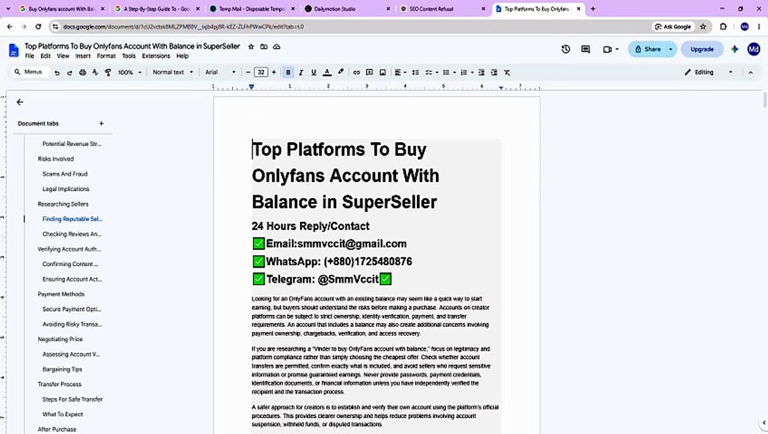Move document using the folder icon
This screenshot has height=434, width=768.
[x=264, y=46]
